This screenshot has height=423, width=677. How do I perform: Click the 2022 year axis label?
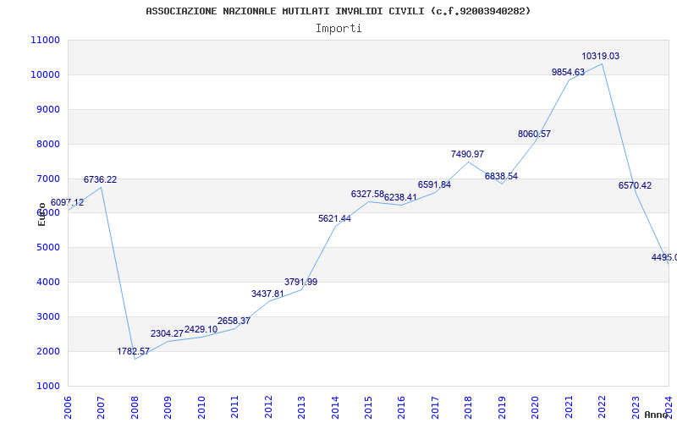click(602, 408)
